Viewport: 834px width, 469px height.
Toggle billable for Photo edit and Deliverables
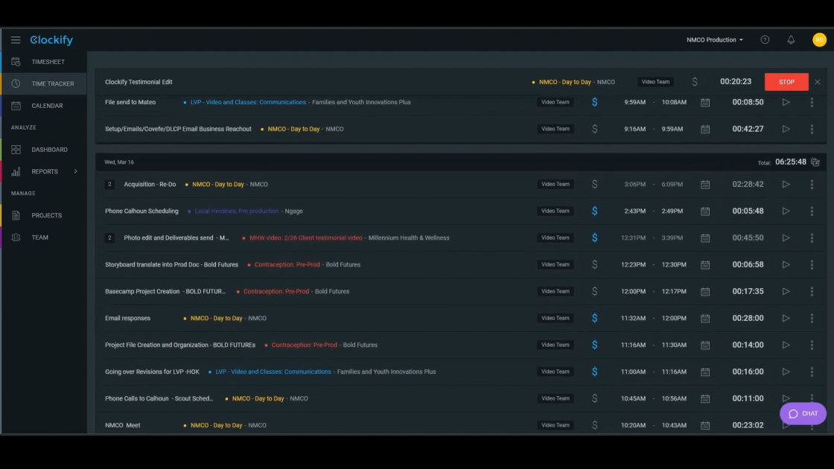click(595, 237)
